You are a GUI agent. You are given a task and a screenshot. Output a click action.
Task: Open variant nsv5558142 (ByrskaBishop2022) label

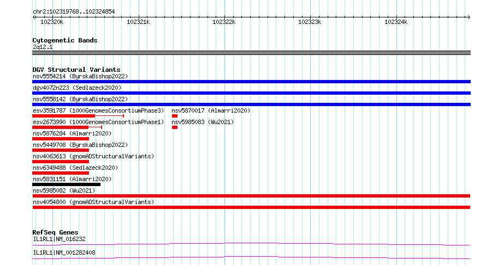(x=80, y=99)
